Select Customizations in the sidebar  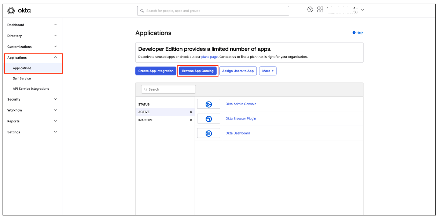pos(19,47)
